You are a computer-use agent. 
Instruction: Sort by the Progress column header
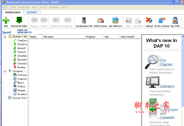pyautogui.click(x=94, y=37)
